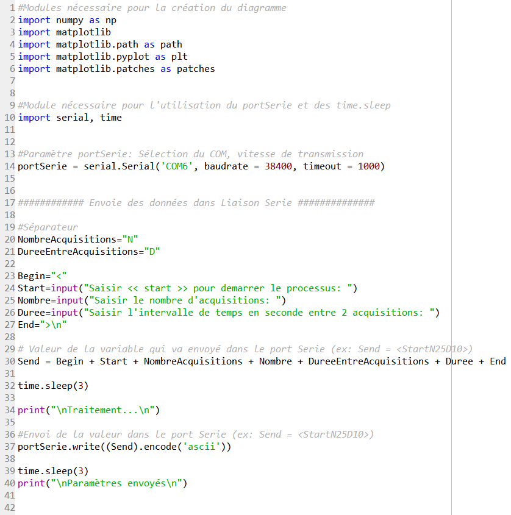This screenshot has width=511, height=515.
Task: Click the baudrate value 38400
Action: tap(278, 166)
